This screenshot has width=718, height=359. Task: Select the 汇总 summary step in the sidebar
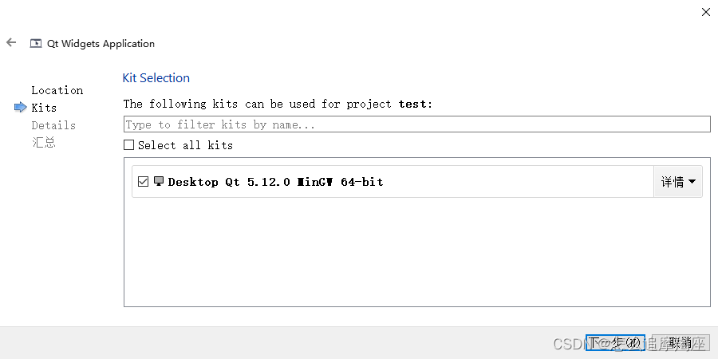coord(44,143)
